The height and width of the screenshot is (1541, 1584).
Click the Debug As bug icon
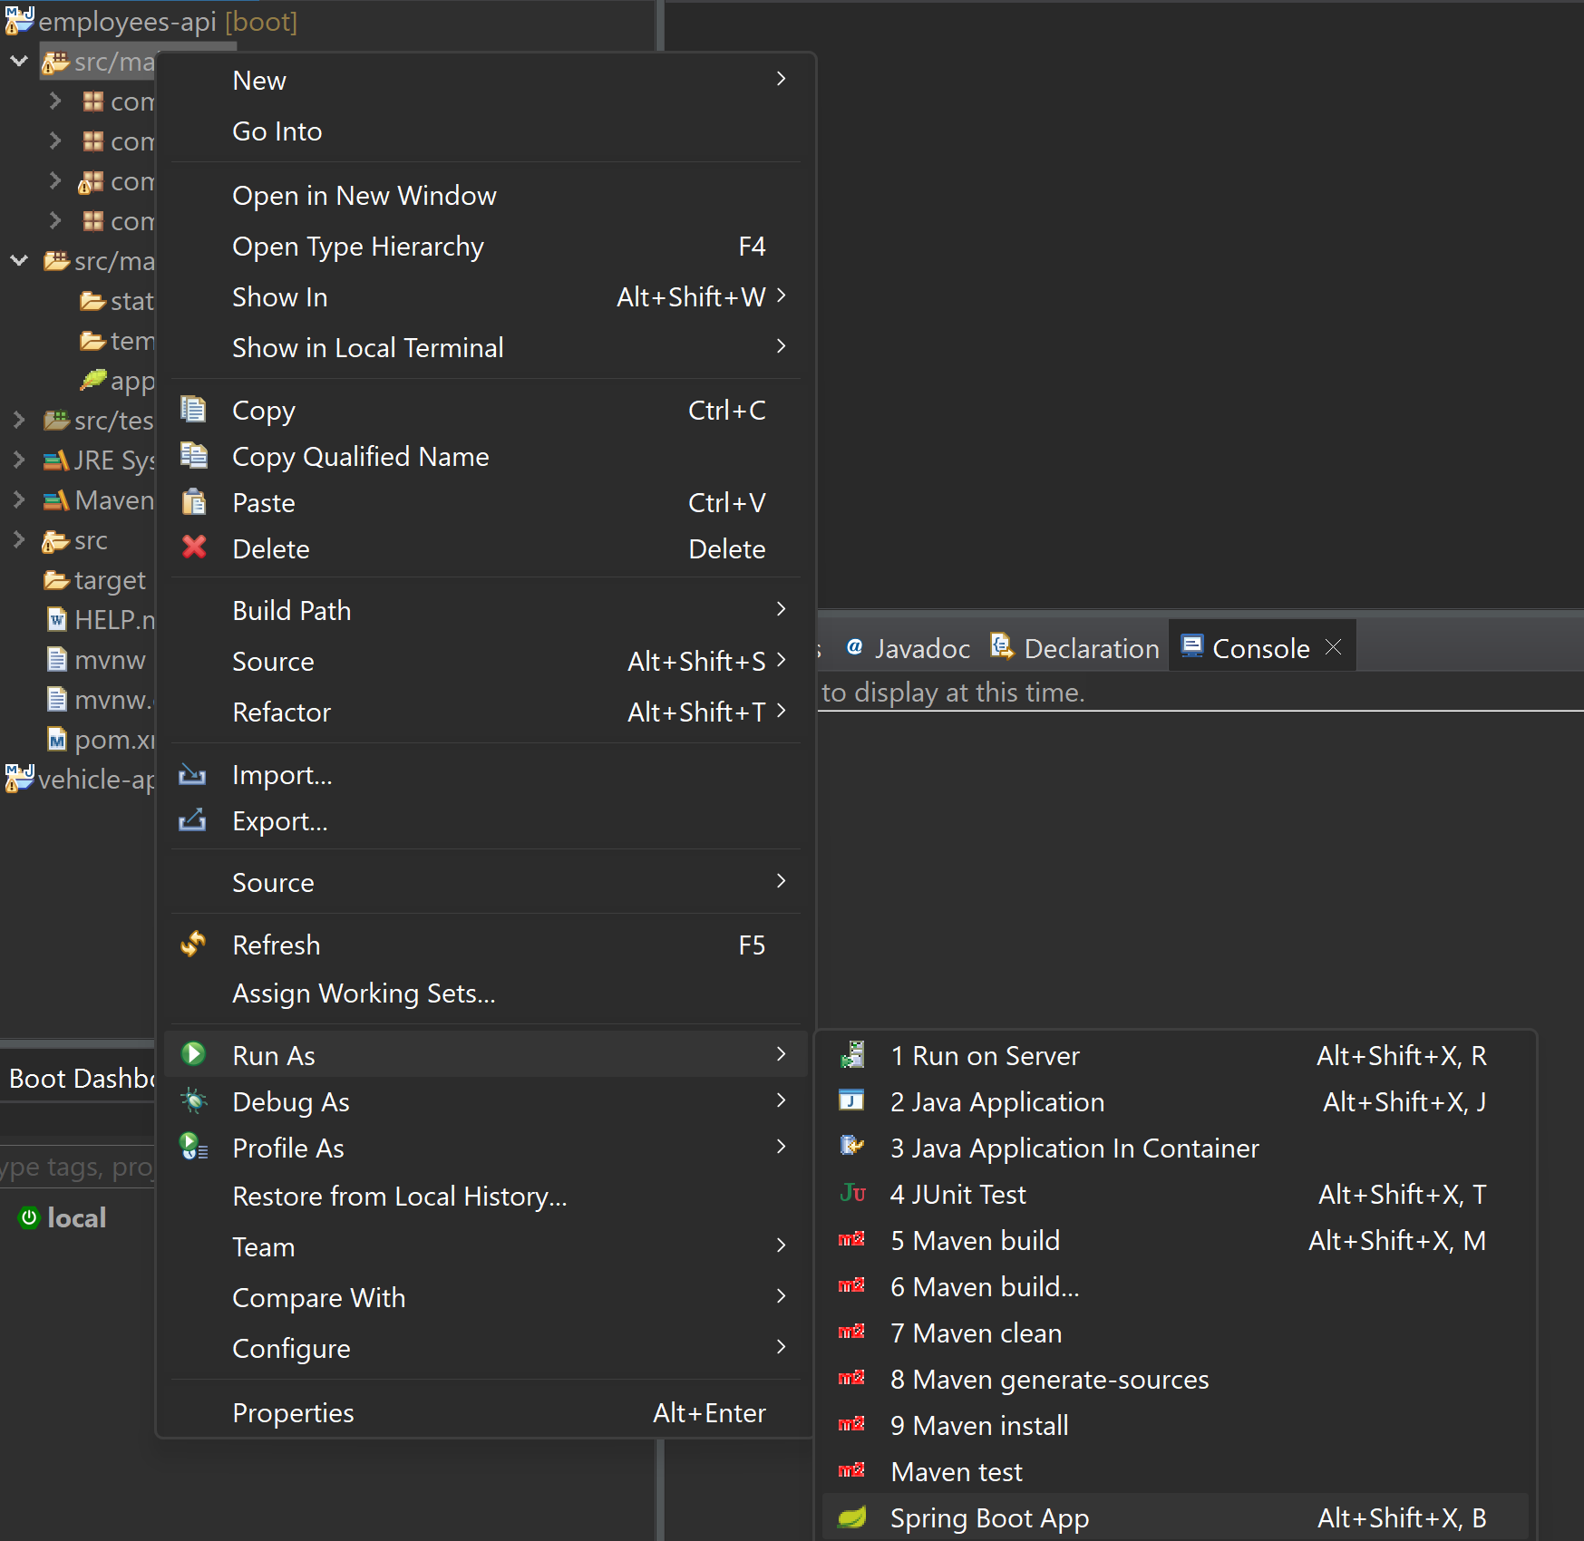[x=193, y=1101]
